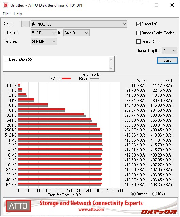Click the 64 KB read value 365.96 MB/s
180x217 pixels.
[161, 120]
